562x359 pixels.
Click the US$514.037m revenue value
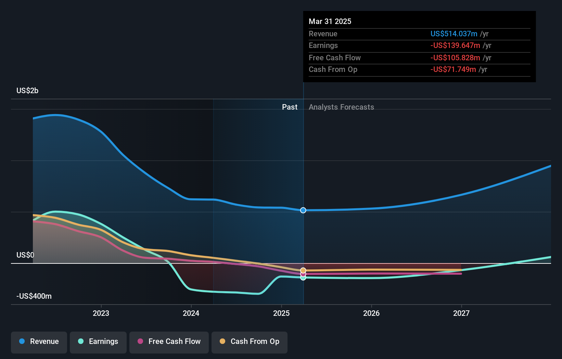tap(454, 34)
